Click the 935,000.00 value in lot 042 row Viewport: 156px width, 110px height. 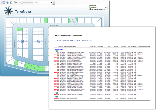tap(93, 71)
